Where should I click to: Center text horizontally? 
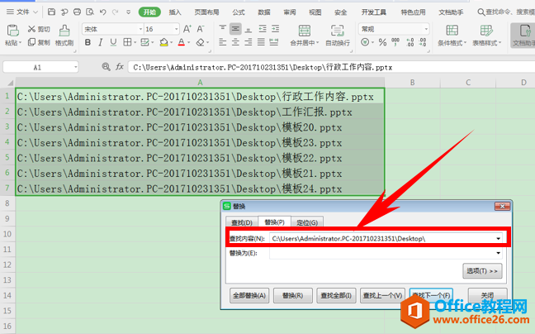[x=235, y=42]
